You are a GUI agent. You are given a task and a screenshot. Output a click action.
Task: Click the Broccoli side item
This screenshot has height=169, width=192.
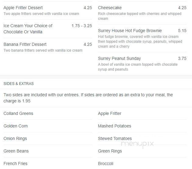coord(142,163)
